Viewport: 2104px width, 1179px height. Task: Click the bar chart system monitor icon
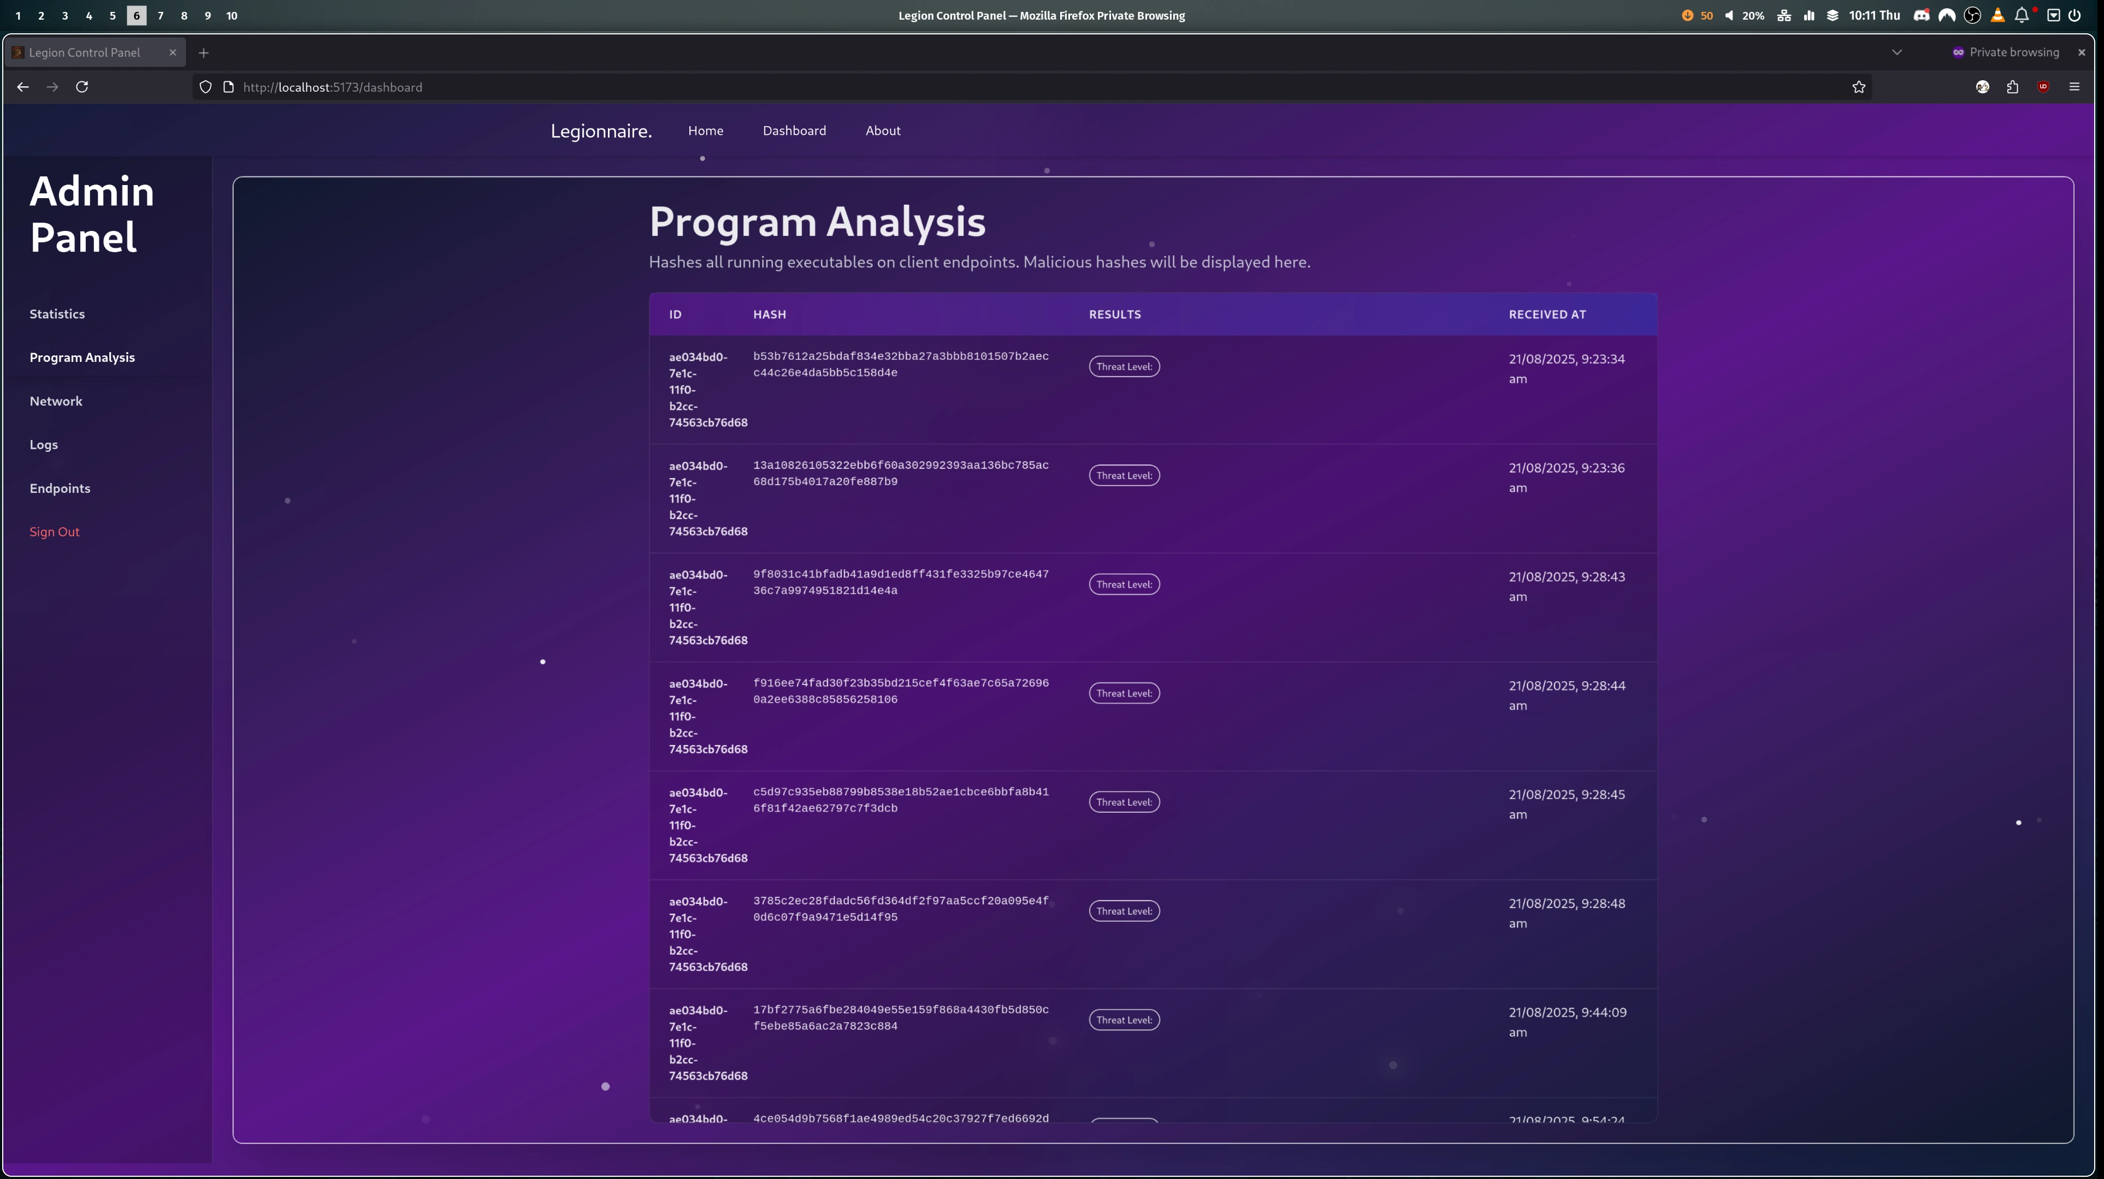point(1809,15)
